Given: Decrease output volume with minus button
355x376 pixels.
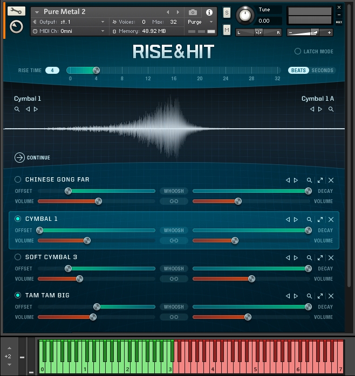Looking at the screenshot, I should [x=291, y=32].
